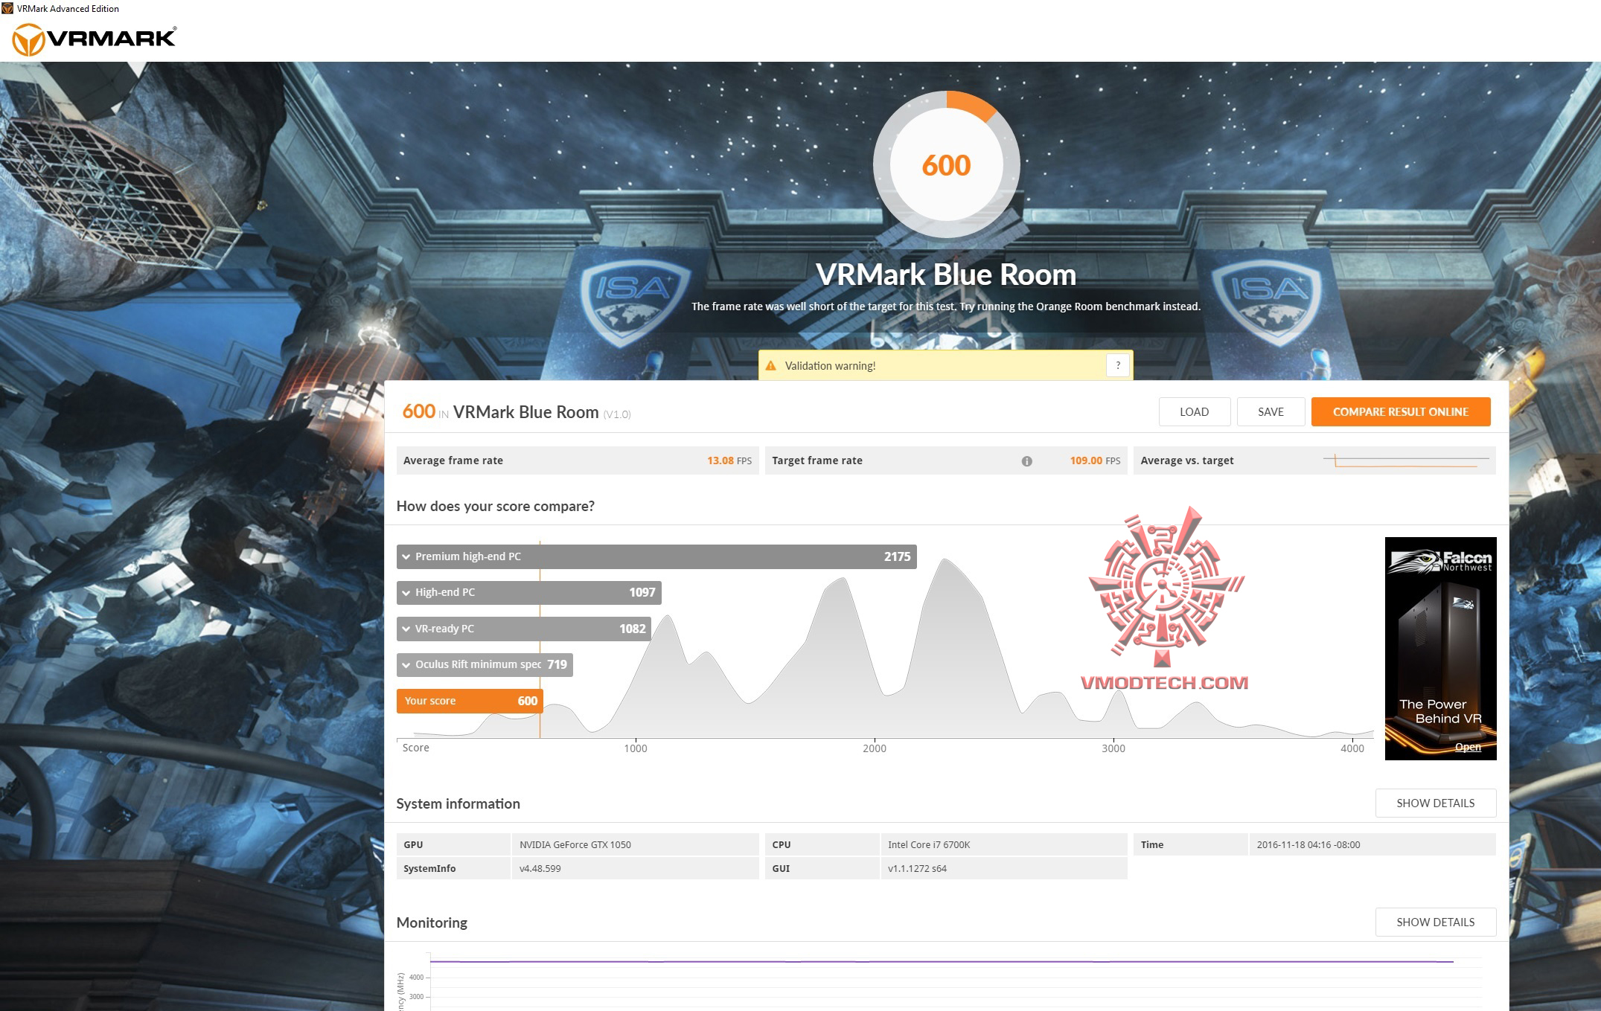Expand the VR-ready PC entry

tap(406, 629)
